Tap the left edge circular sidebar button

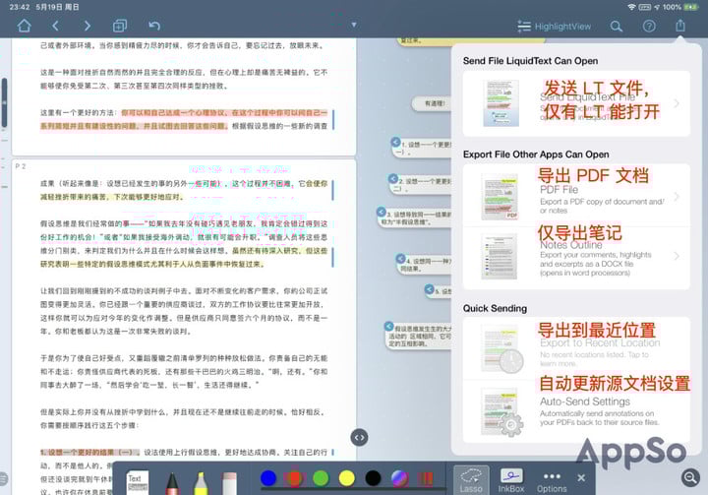(x=3, y=478)
